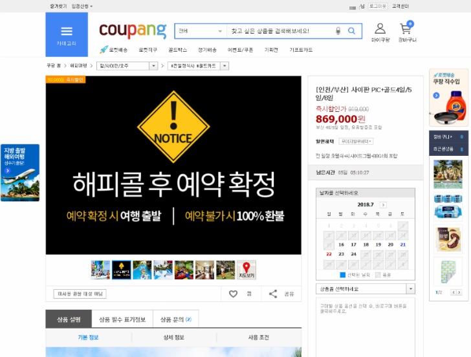Click the recently viewed row in side panel
Screen dimensions: 471x357
point(448,149)
